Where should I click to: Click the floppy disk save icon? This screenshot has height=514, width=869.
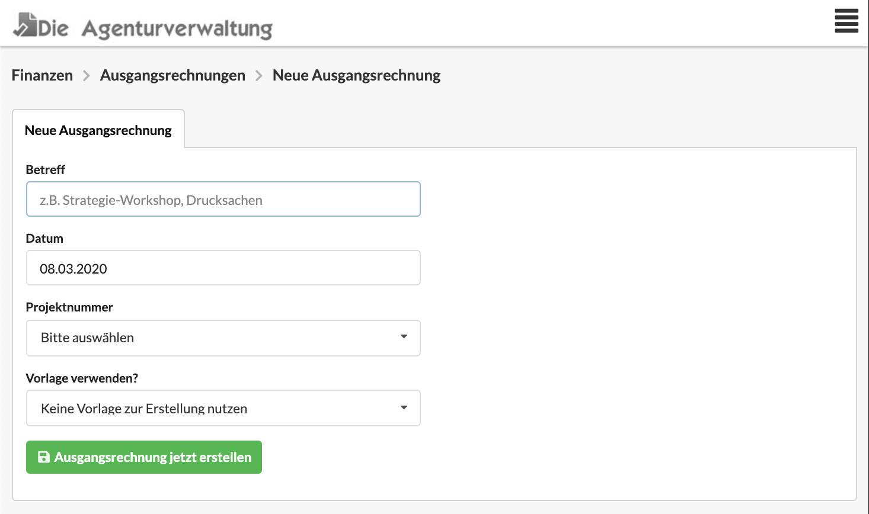coord(43,457)
